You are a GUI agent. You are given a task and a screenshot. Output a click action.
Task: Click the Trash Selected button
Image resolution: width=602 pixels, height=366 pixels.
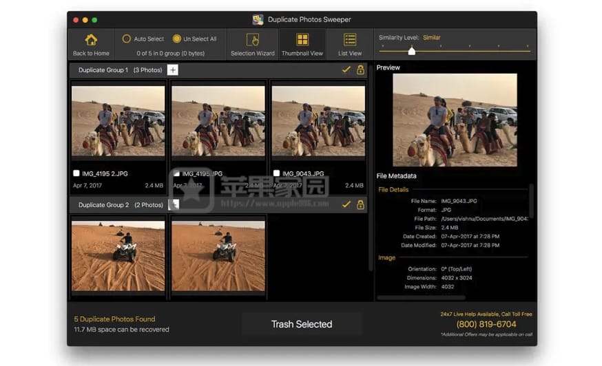click(x=302, y=324)
